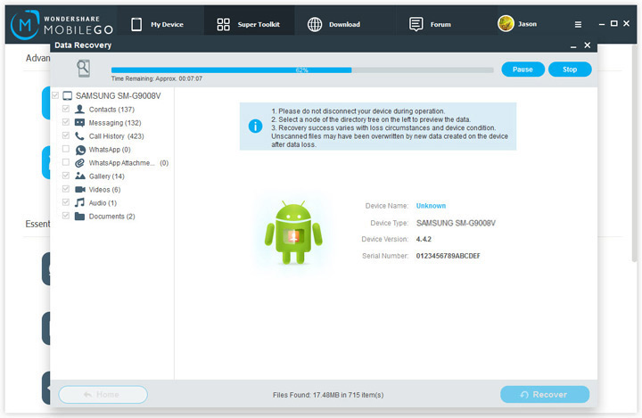Uncheck the Messaging checkbox
This screenshot has width=642, height=418.
click(66, 122)
